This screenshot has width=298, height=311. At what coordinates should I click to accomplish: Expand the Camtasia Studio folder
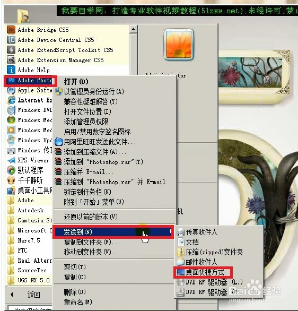[x=29, y=220]
